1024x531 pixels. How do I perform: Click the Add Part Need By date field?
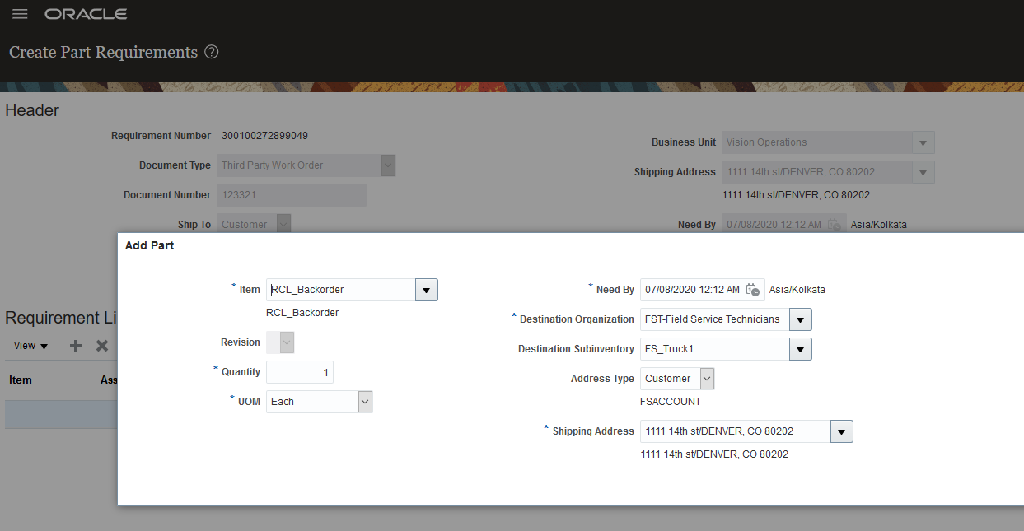tap(693, 290)
